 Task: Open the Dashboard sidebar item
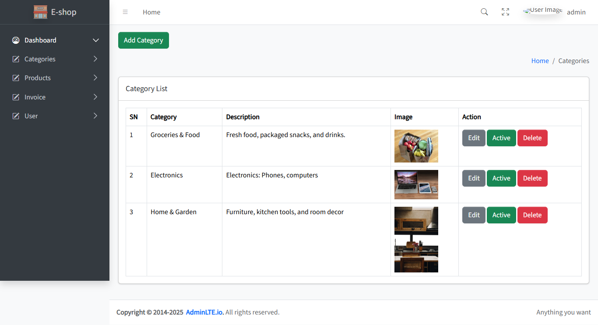(x=56, y=40)
